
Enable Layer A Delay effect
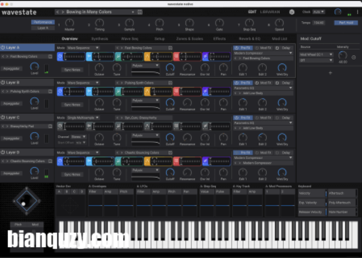click(283, 48)
